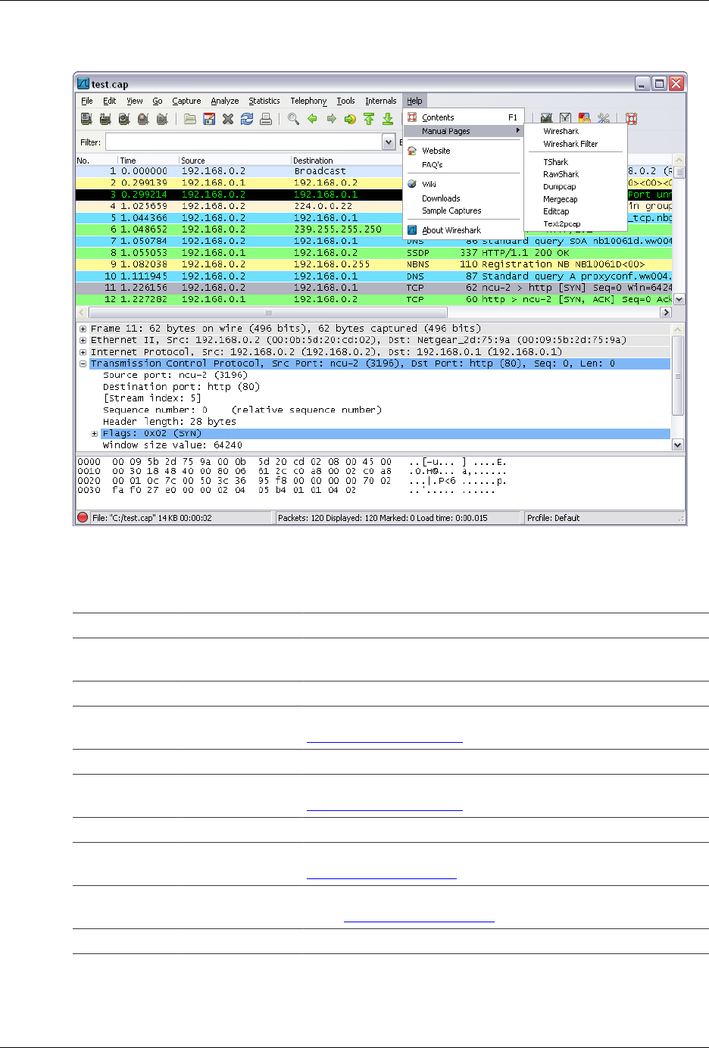The height and width of the screenshot is (1048, 709).
Task: Open the Internals menu
Action: 381,101
